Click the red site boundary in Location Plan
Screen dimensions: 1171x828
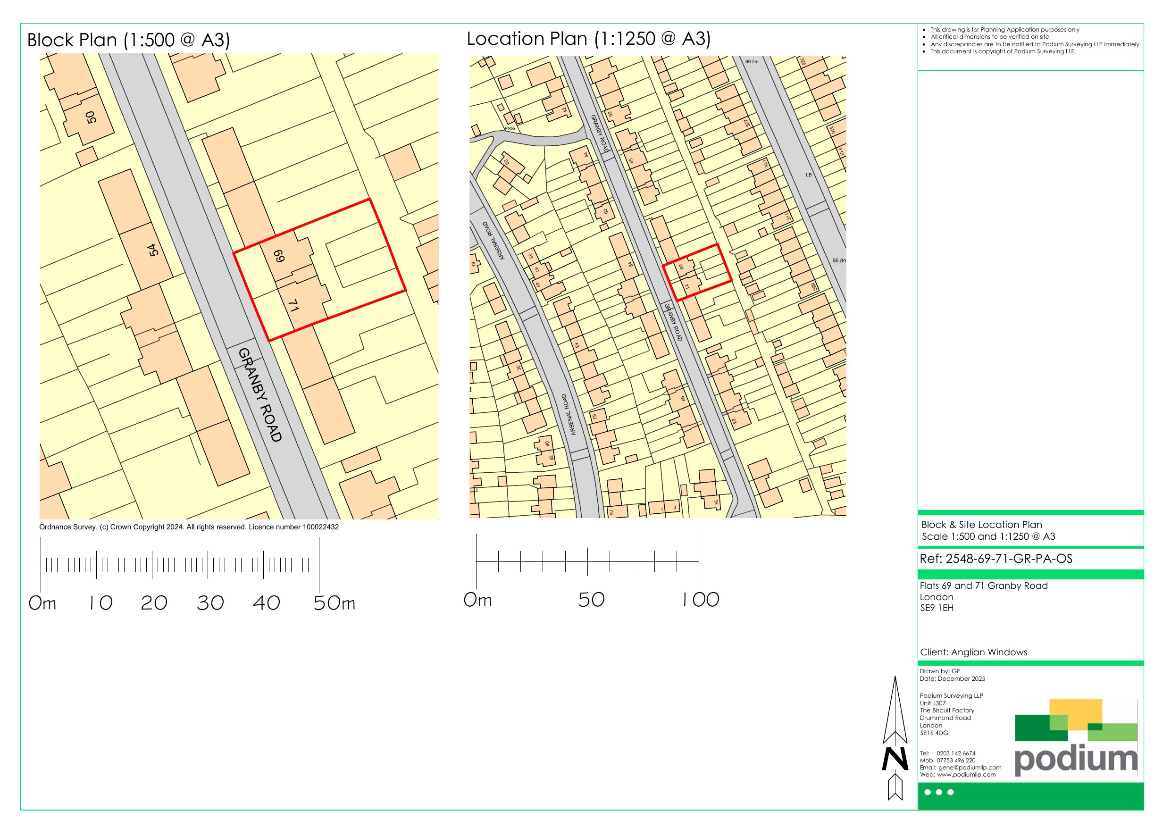click(690, 255)
